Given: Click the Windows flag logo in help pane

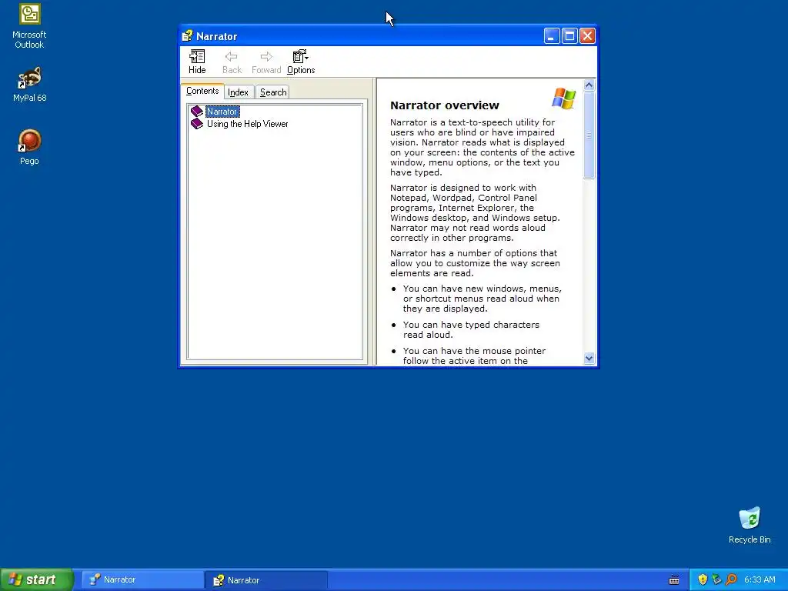Looking at the screenshot, I should click(563, 98).
